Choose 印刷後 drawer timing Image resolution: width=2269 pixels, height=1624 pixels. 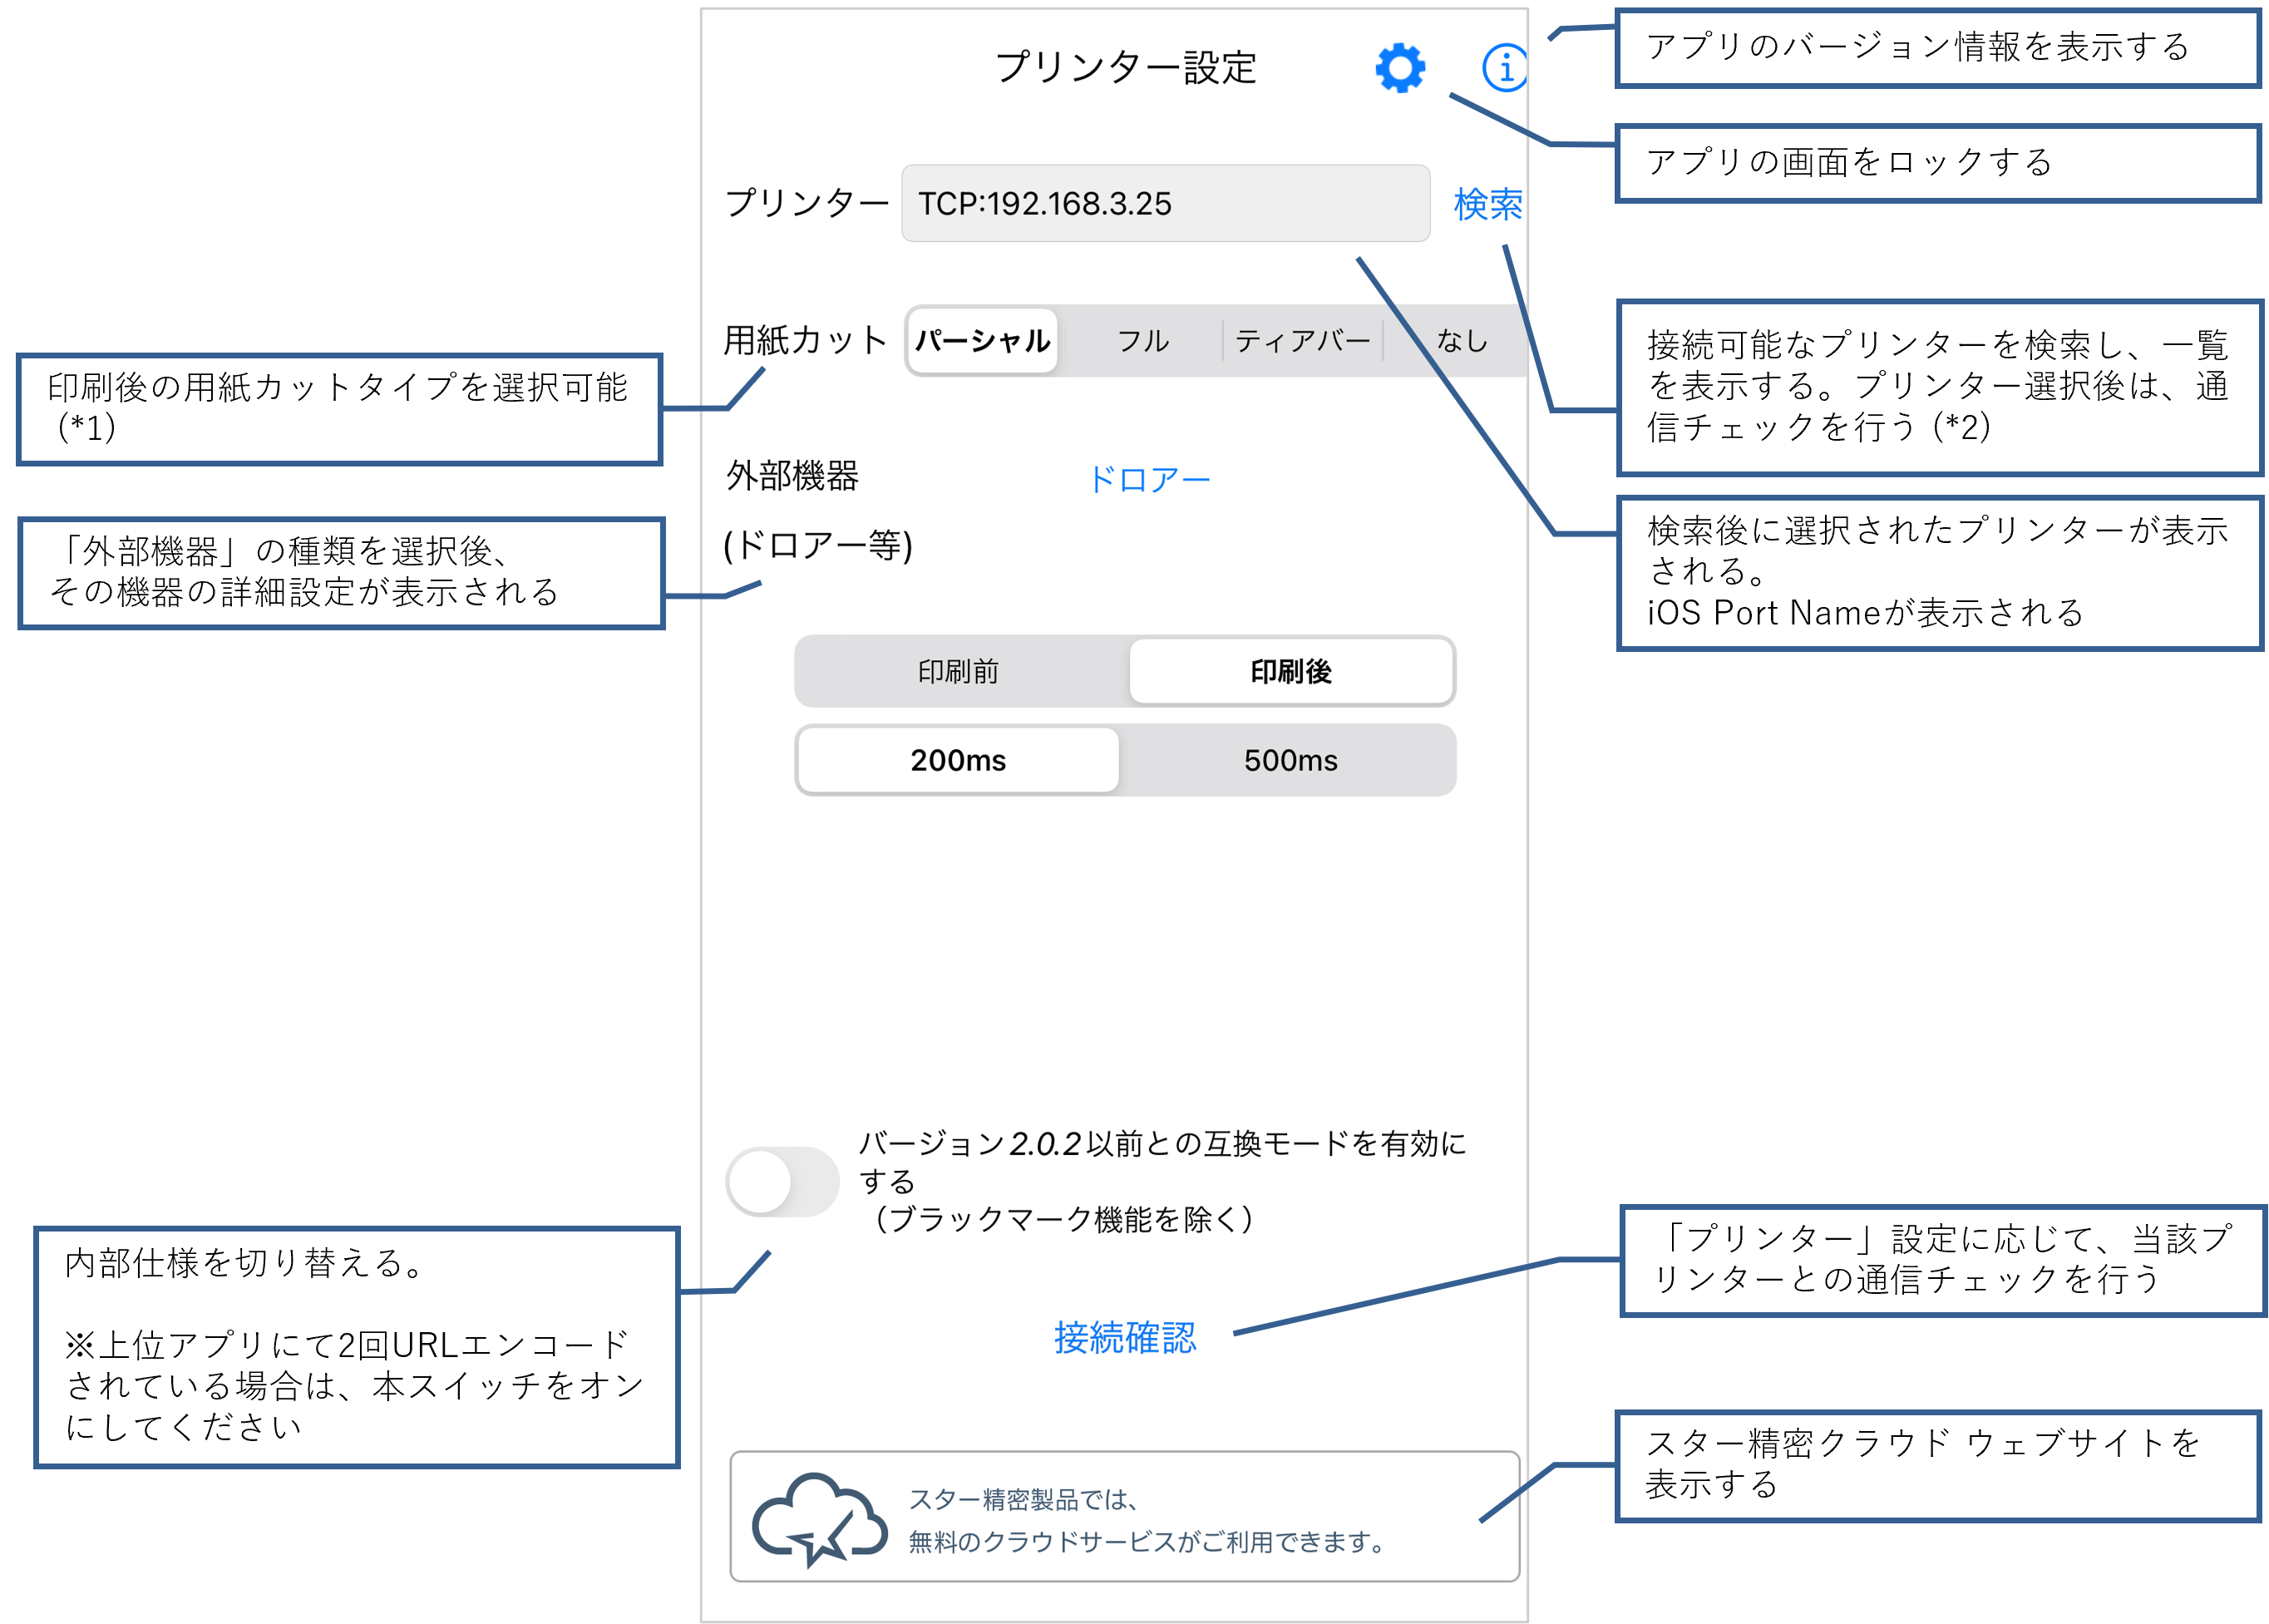[x=1290, y=671]
